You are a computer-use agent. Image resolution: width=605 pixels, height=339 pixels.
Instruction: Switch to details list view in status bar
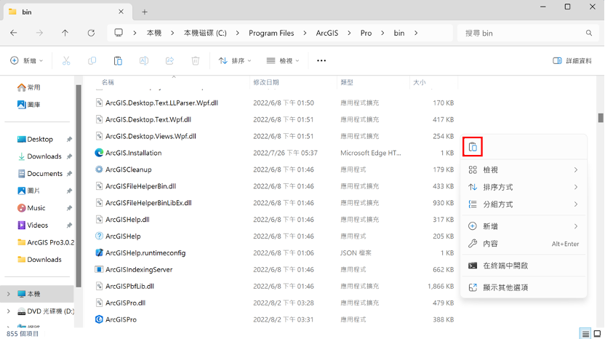click(585, 333)
